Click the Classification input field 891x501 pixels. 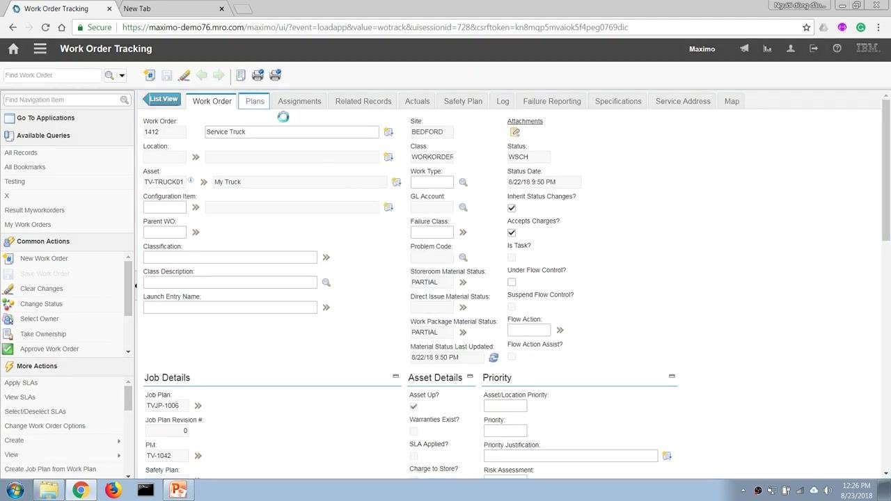pyautogui.click(x=230, y=257)
